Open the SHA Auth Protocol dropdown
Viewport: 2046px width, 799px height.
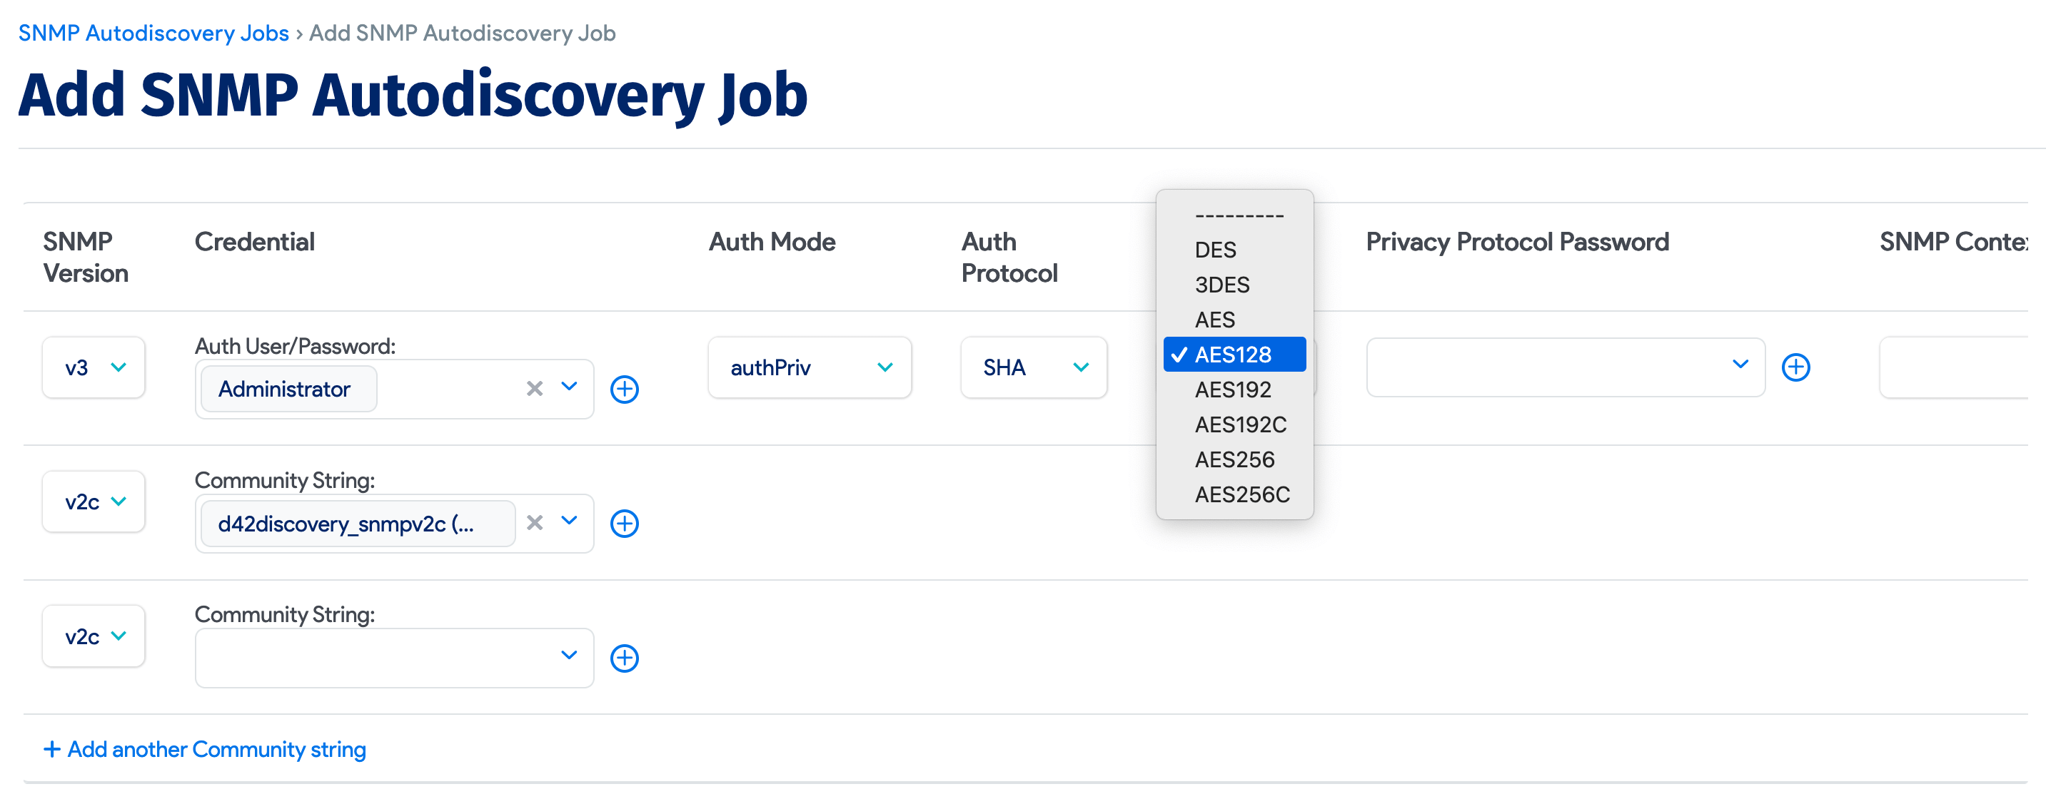tap(1033, 367)
